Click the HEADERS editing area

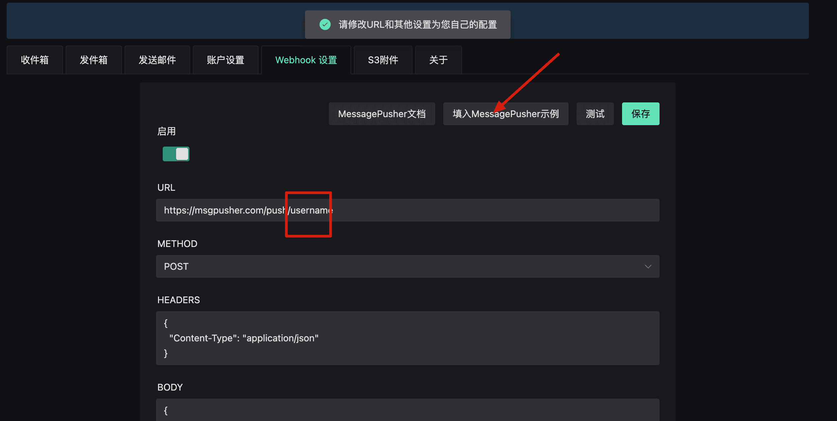point(407,338)
